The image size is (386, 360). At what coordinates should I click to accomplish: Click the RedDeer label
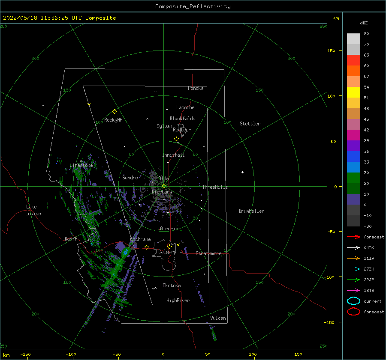(x=182, y=130)
